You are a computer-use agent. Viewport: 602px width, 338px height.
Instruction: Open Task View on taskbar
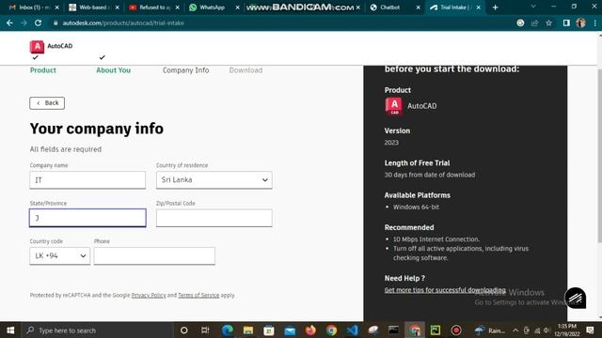click(x=205, y=330)
